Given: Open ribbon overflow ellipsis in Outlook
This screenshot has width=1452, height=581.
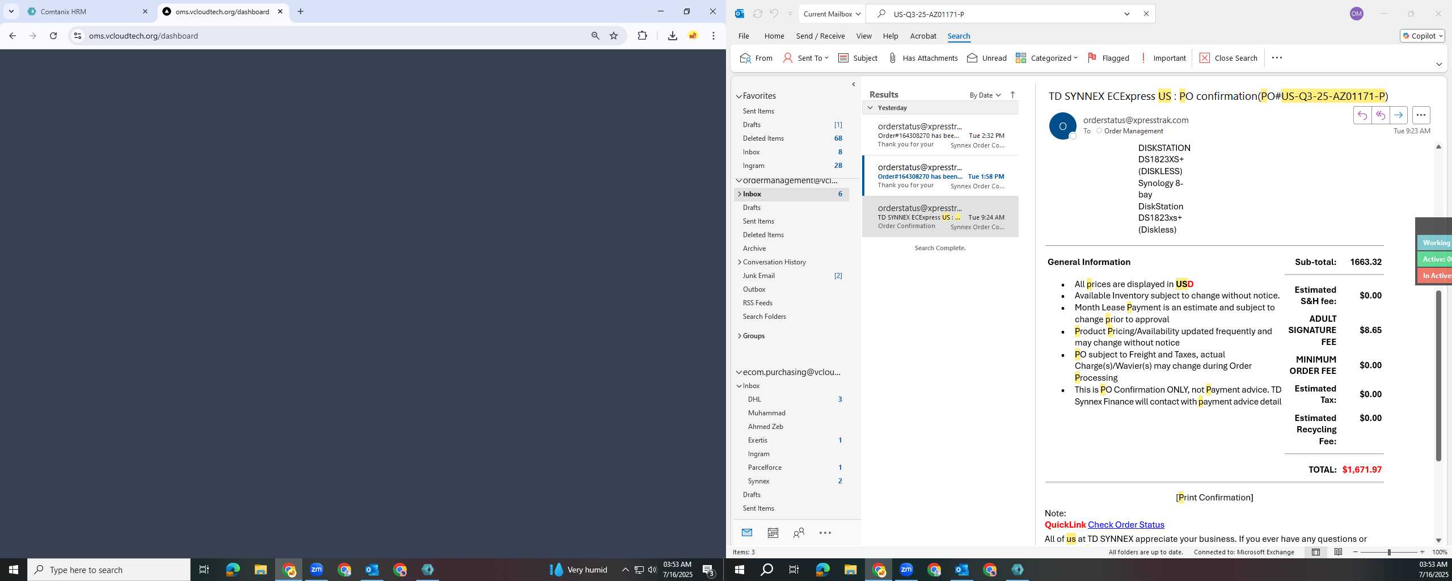Looking at the screenshot, I should pyautogui.click(x=1277, y=58).
